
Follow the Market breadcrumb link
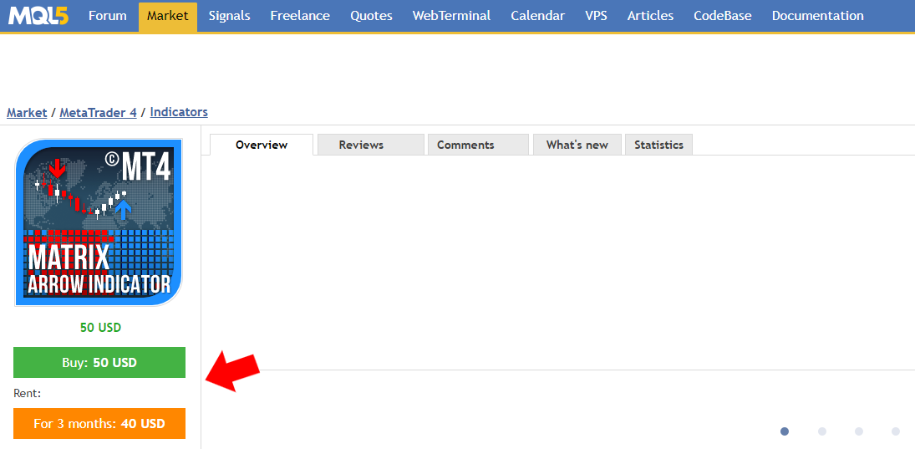[27, 112]
